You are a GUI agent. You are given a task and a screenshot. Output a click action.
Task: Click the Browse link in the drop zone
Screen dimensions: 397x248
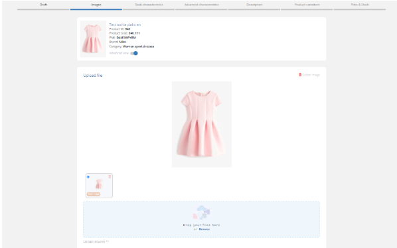204,229
